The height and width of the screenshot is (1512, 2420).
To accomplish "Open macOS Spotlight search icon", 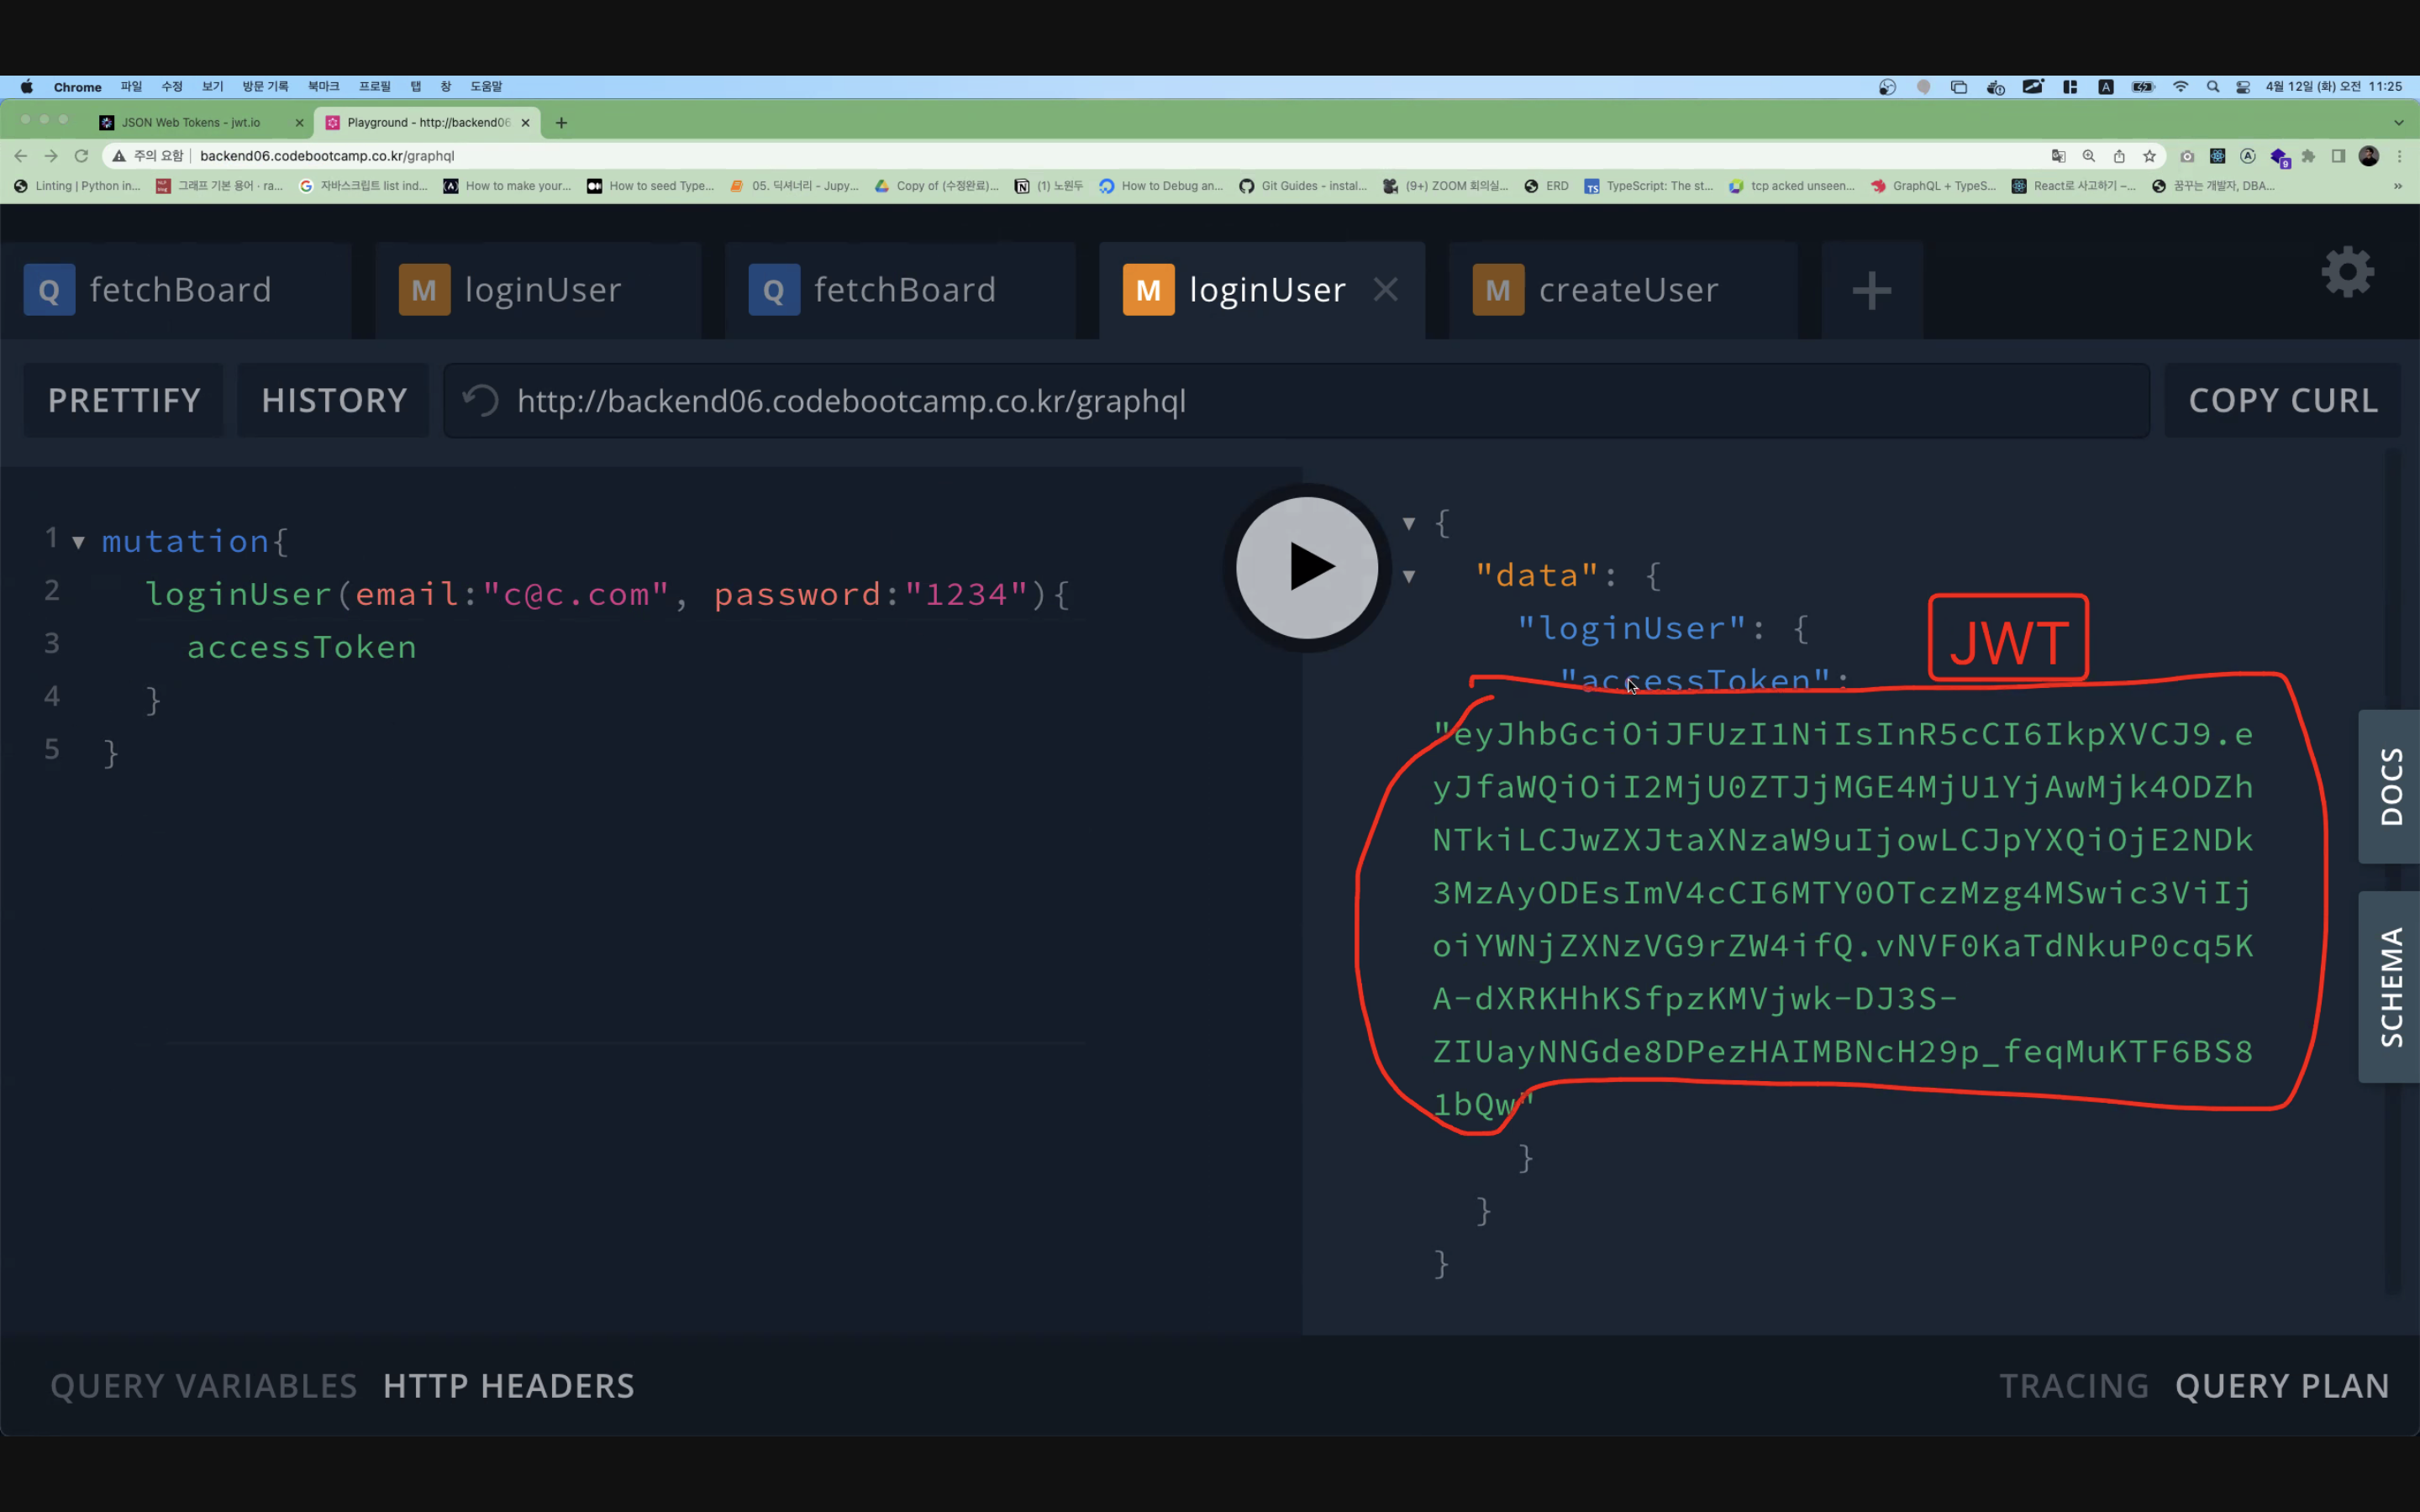I will (2213, 87).
